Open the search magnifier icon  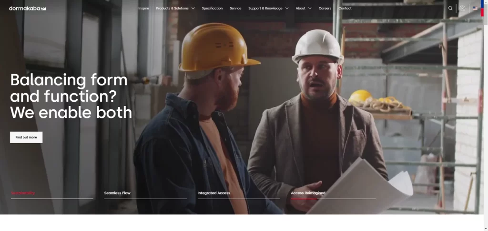tap(450, 9)
